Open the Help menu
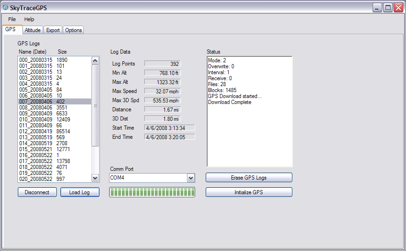Image resolution: width=406 pixels, height=251 pixels. click(29, 19)
